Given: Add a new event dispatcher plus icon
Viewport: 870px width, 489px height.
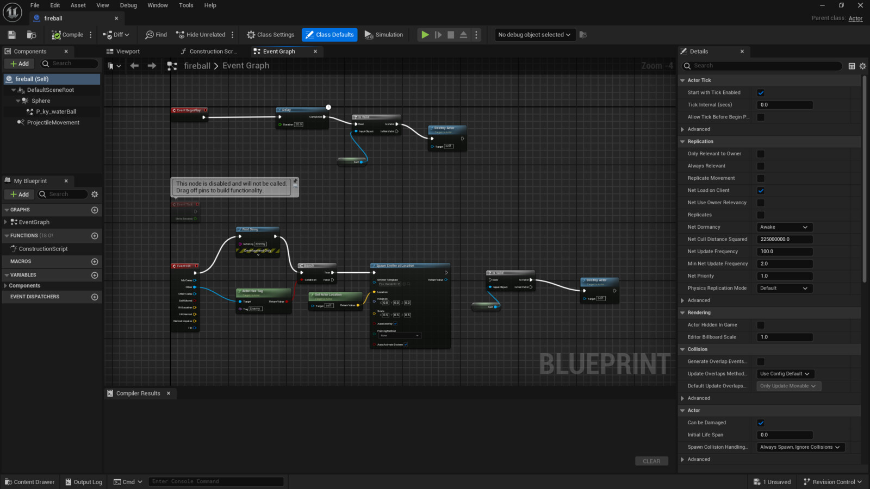Looking at the screenshot, I should tap(95, 297).
